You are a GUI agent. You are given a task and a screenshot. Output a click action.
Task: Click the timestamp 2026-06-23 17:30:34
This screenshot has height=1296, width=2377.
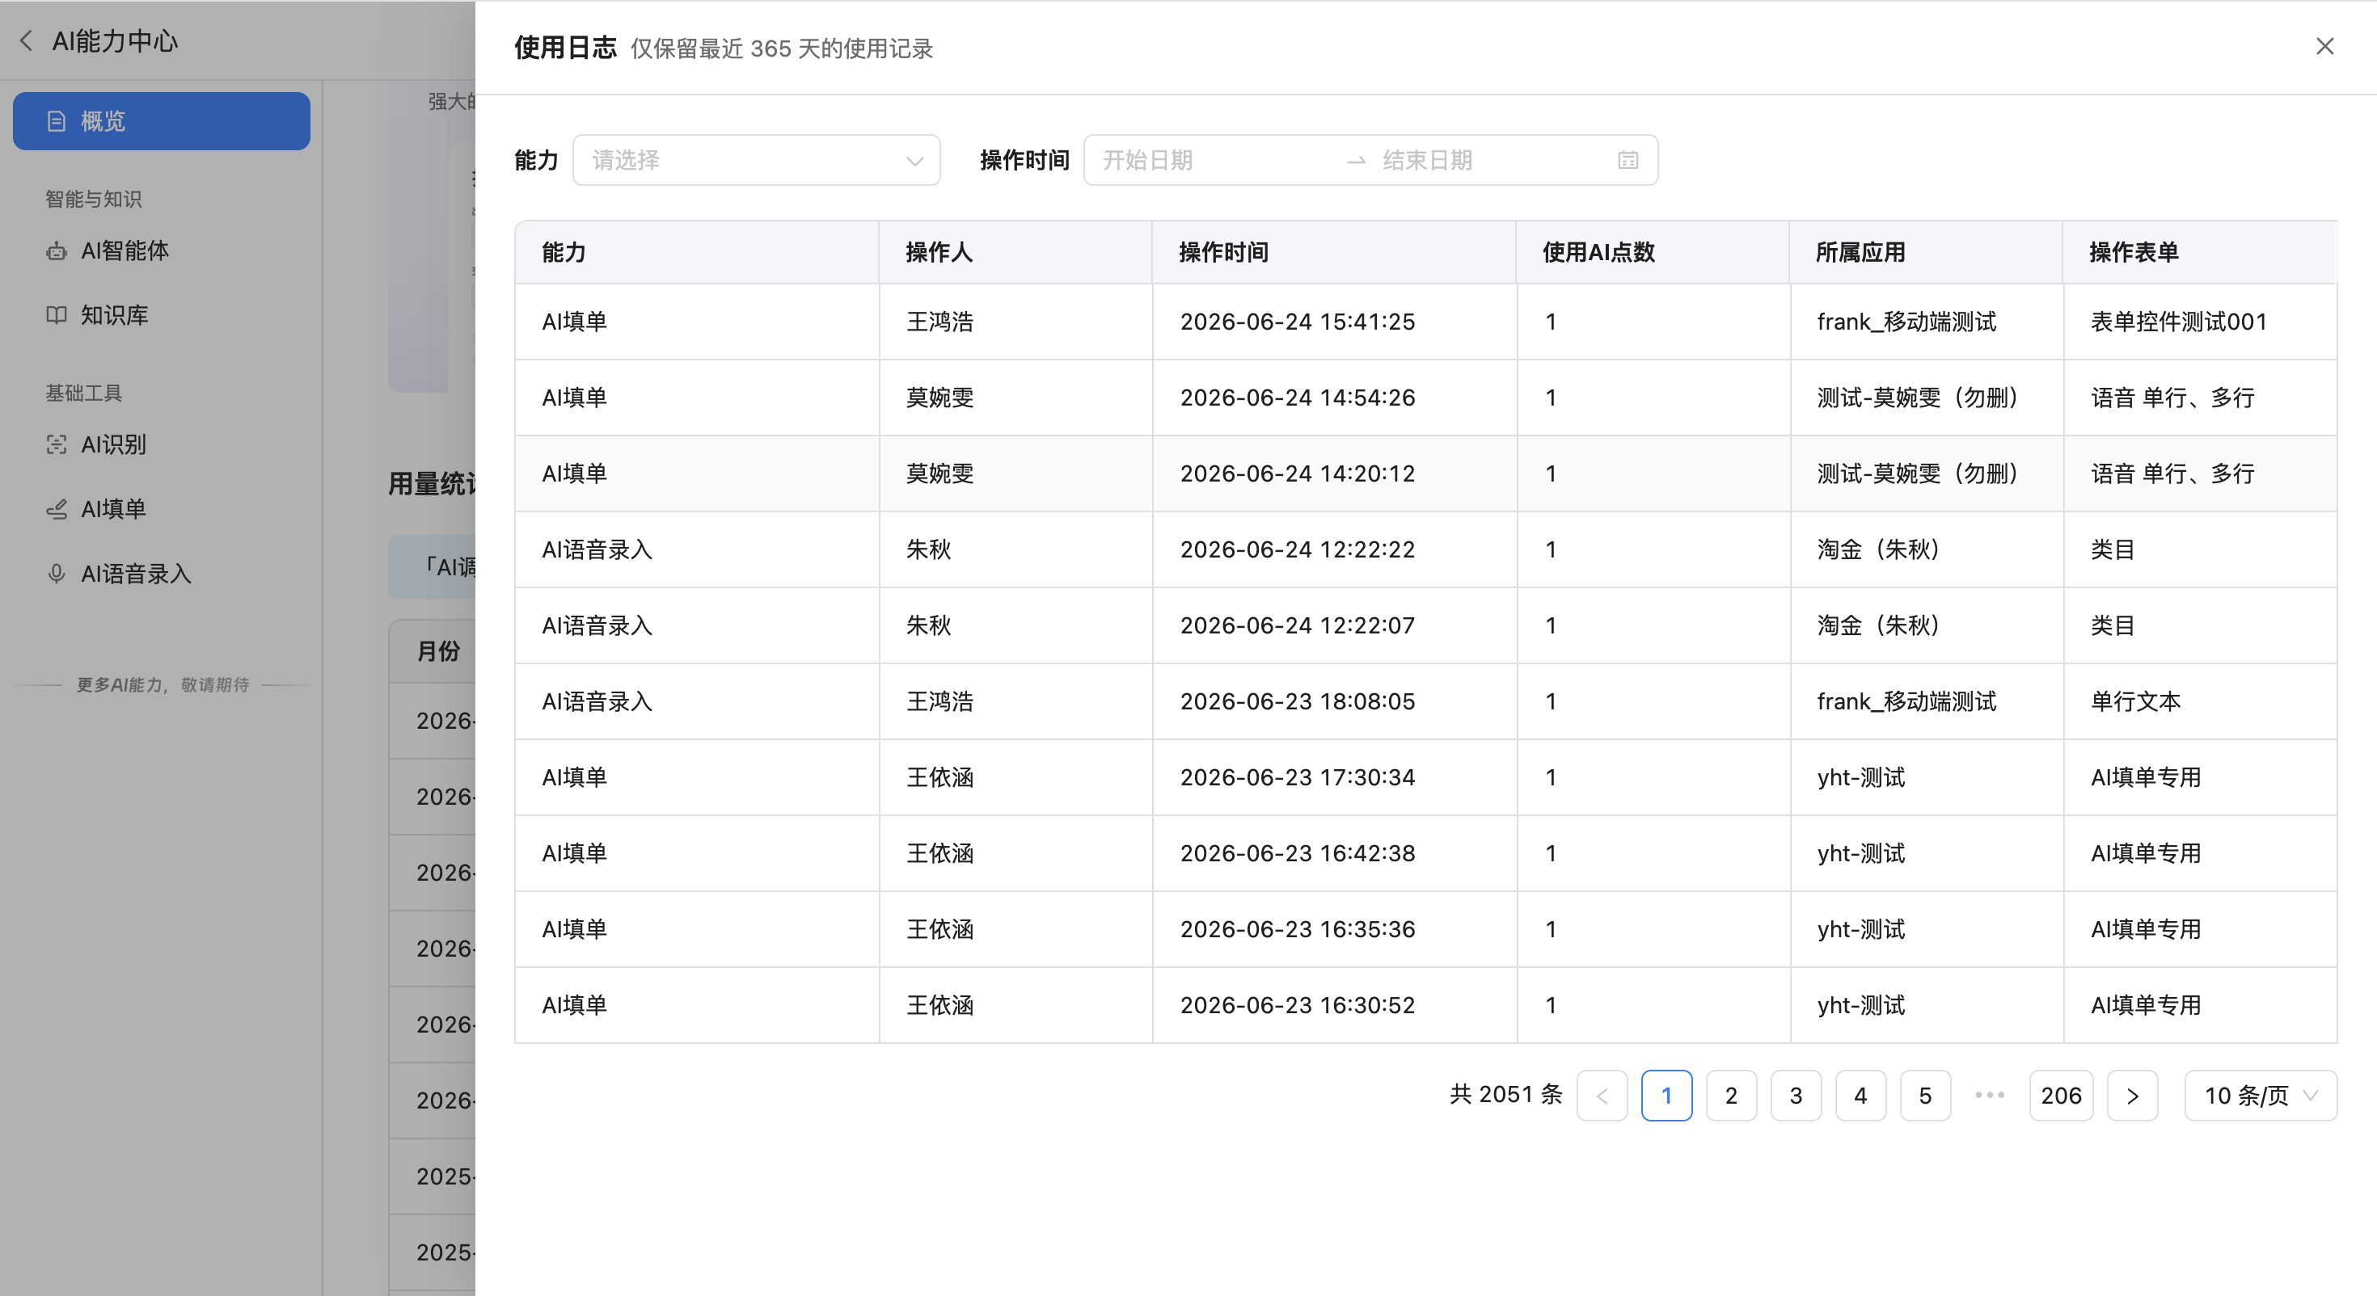pos(1298,777)
